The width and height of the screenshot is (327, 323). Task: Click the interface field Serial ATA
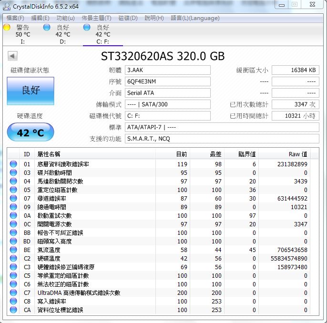click(168, 93)
